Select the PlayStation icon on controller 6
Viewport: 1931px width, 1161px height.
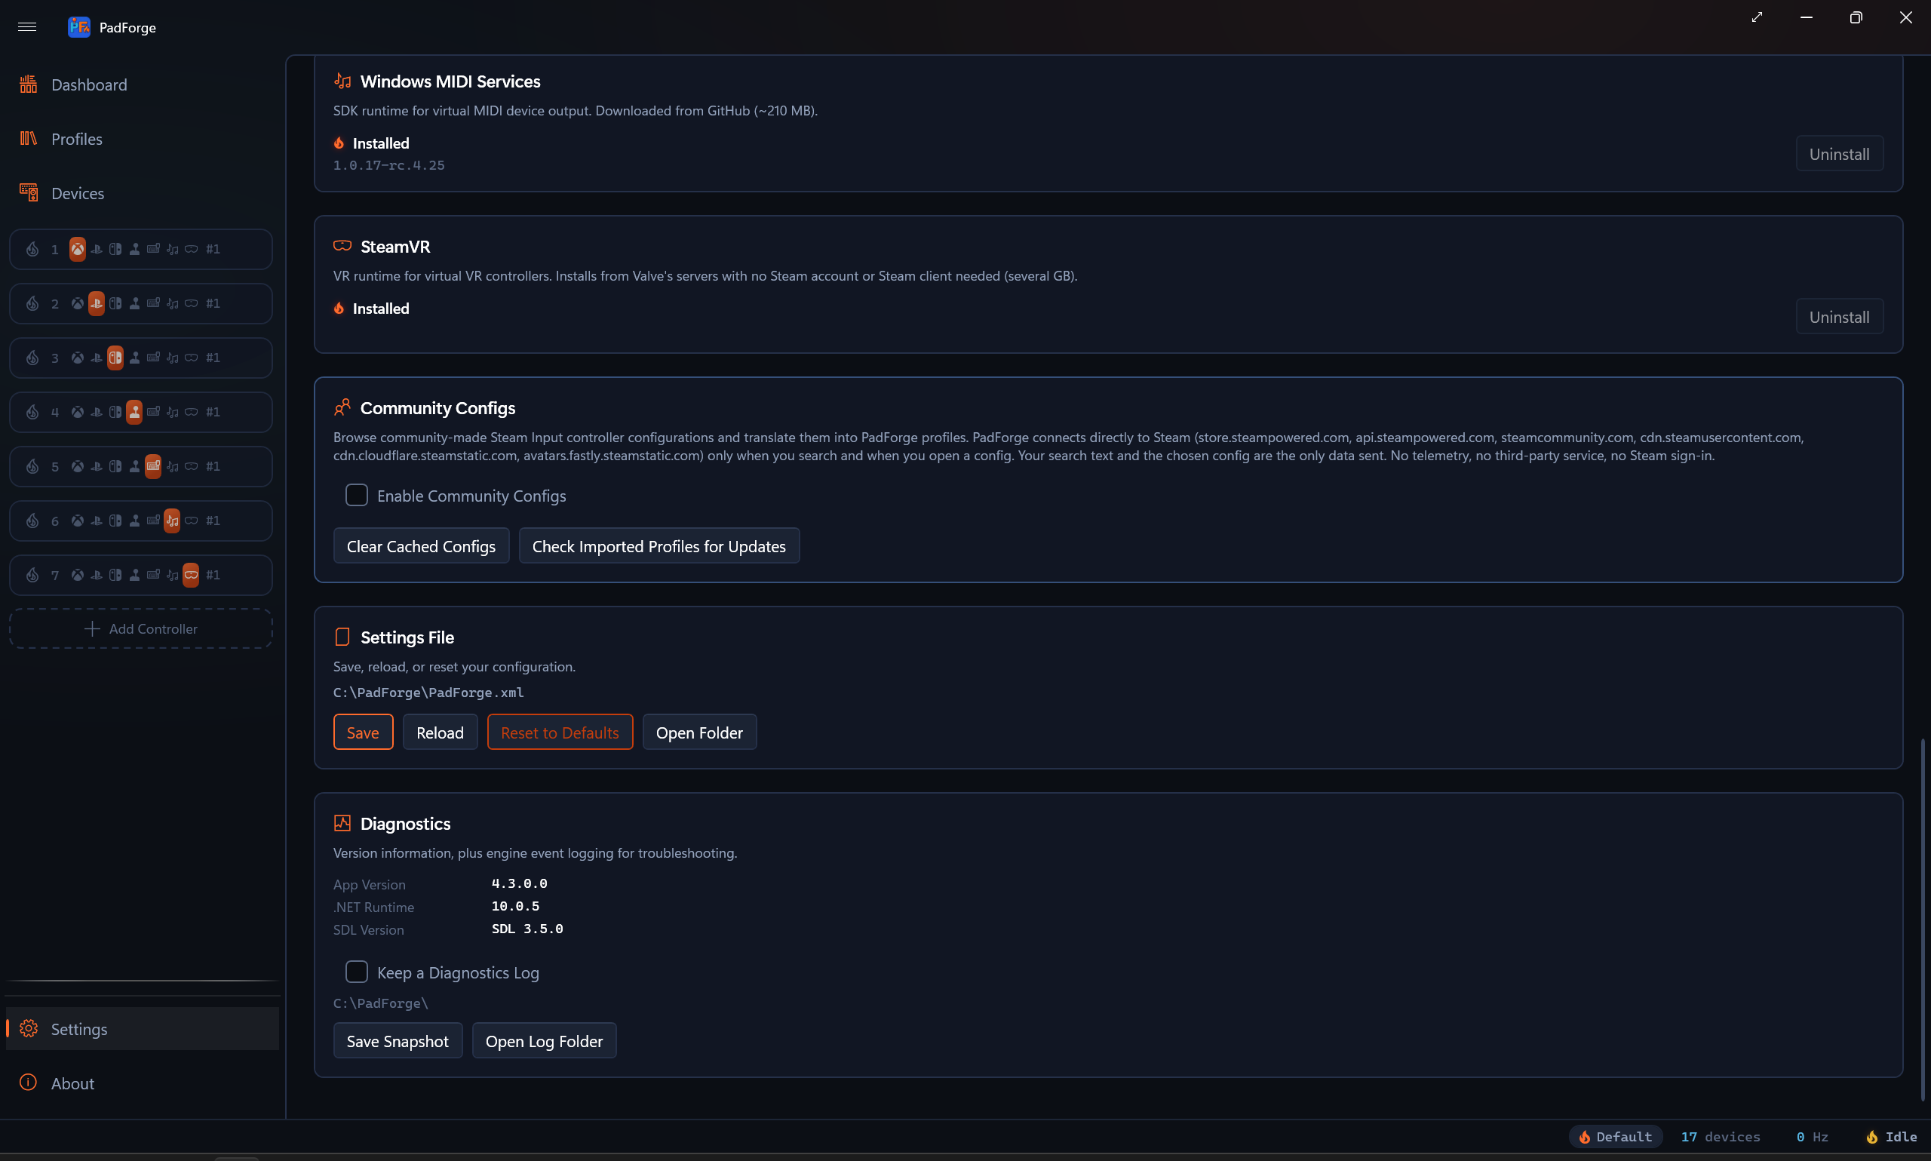click(x=97, y=521)
